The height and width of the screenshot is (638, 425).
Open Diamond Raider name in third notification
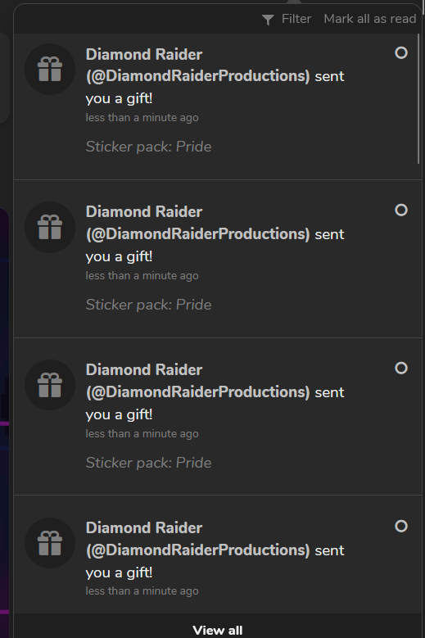click(144, 370)
